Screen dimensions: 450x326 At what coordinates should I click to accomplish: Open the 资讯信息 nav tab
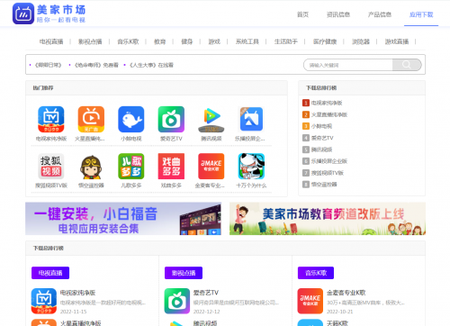tap(338, 14)
